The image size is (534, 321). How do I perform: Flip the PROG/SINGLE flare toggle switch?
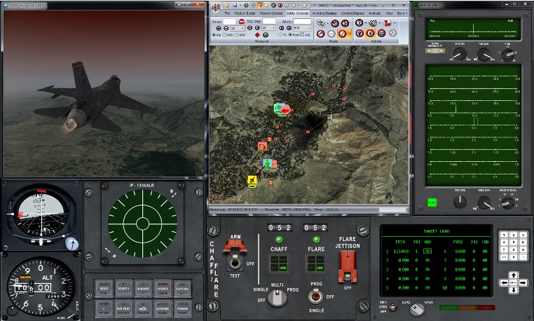pyautogui.click(x=315, y=296)
